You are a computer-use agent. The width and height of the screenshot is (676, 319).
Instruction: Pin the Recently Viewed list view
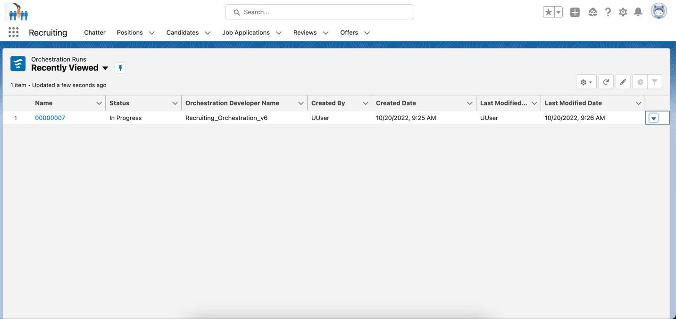[x=120, y=68]
